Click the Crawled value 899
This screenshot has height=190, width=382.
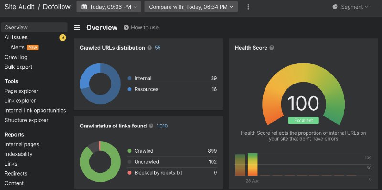[x=212, y=151]
